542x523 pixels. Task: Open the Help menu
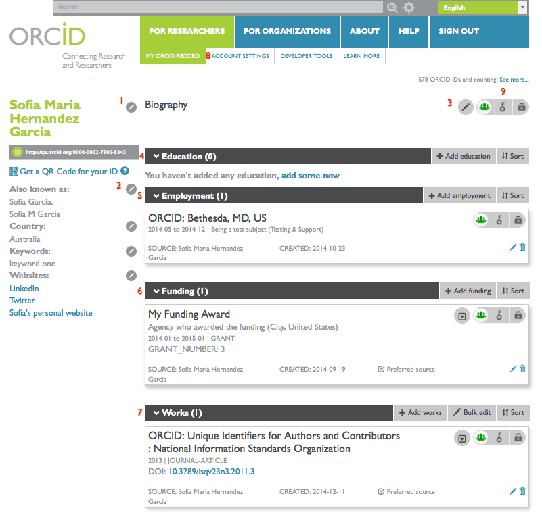[x=409, y=31]
